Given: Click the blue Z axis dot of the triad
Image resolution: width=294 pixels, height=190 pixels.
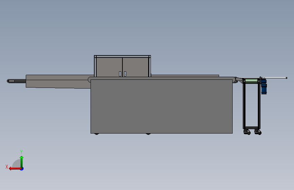Looking at the screenshot, I should click(22, 169).
